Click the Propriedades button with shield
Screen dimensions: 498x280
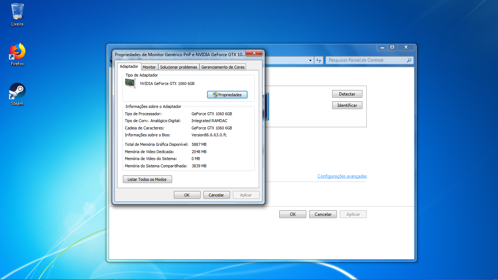click(227, 95)
